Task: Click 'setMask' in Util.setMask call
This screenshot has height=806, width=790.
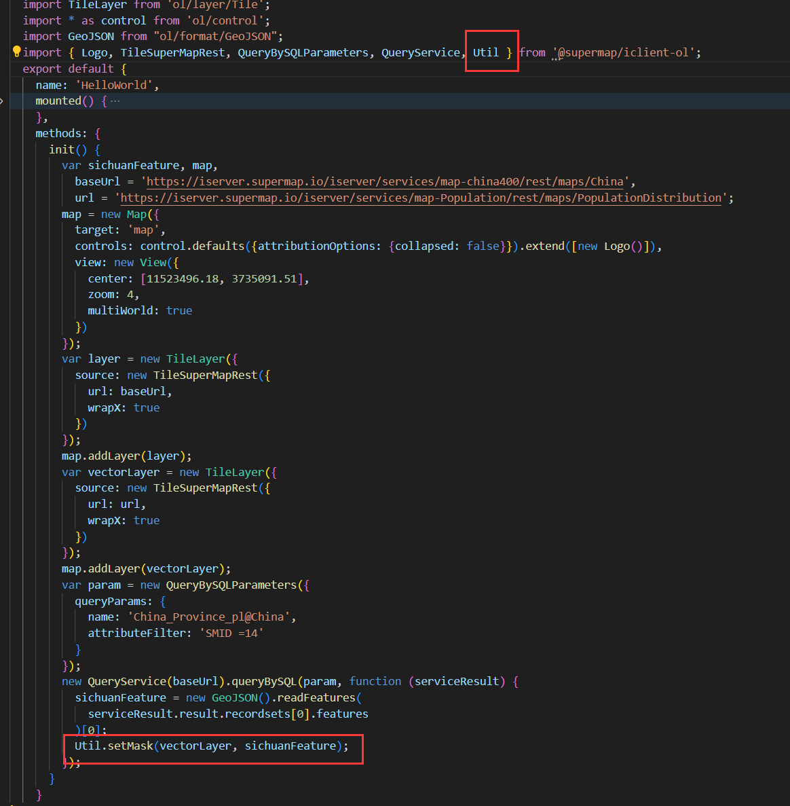Action: click(x=130, y=746)
